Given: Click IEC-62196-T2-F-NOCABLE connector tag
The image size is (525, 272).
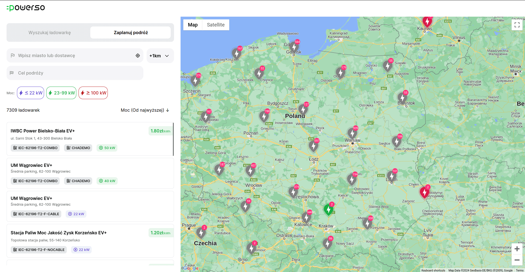Looking at the screenshot, I should (x=39, y=250).
